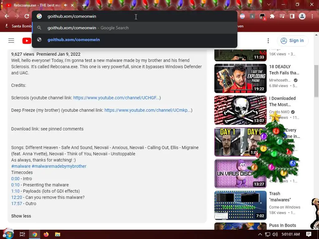Close the Rebcoana.exe browser tab

coord(72,5)
